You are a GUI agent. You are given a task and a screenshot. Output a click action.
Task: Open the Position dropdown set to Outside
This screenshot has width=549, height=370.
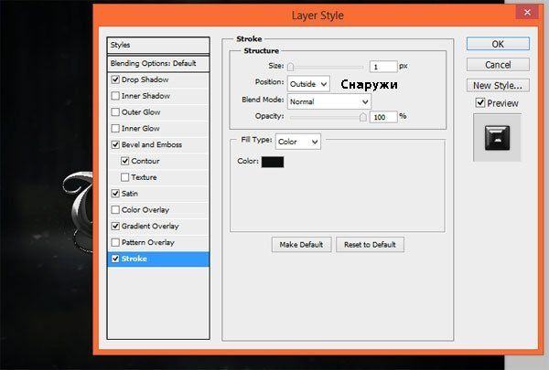click(x=308, y=84)
